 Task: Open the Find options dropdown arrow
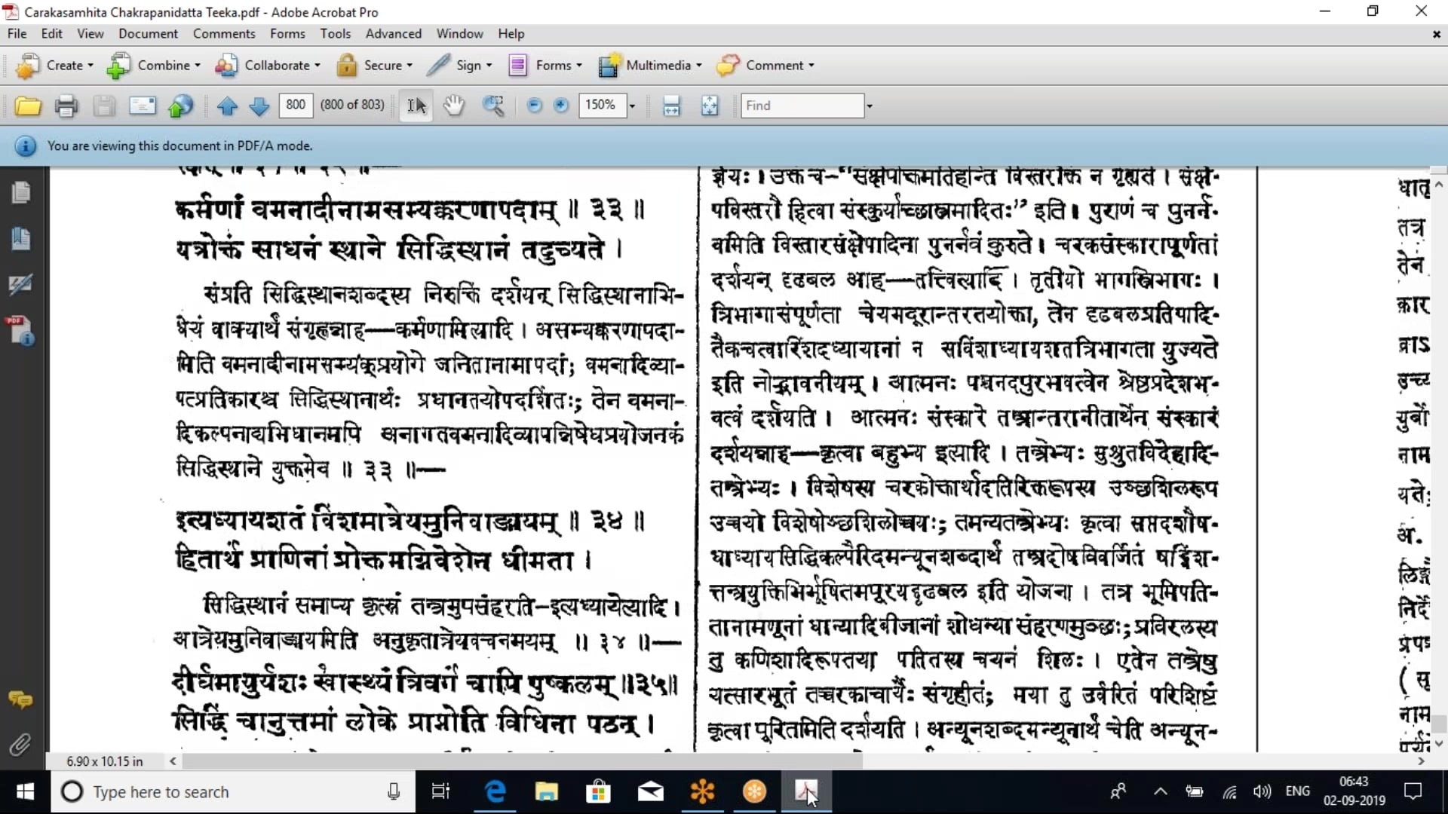point(870,106)
